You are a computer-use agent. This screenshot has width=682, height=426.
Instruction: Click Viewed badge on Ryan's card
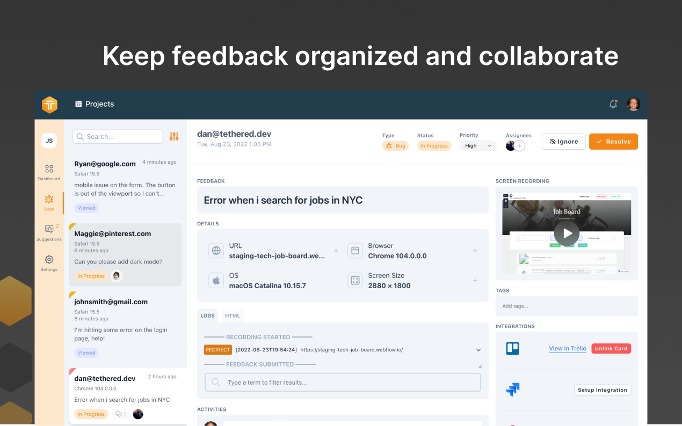tap(86, 208)
